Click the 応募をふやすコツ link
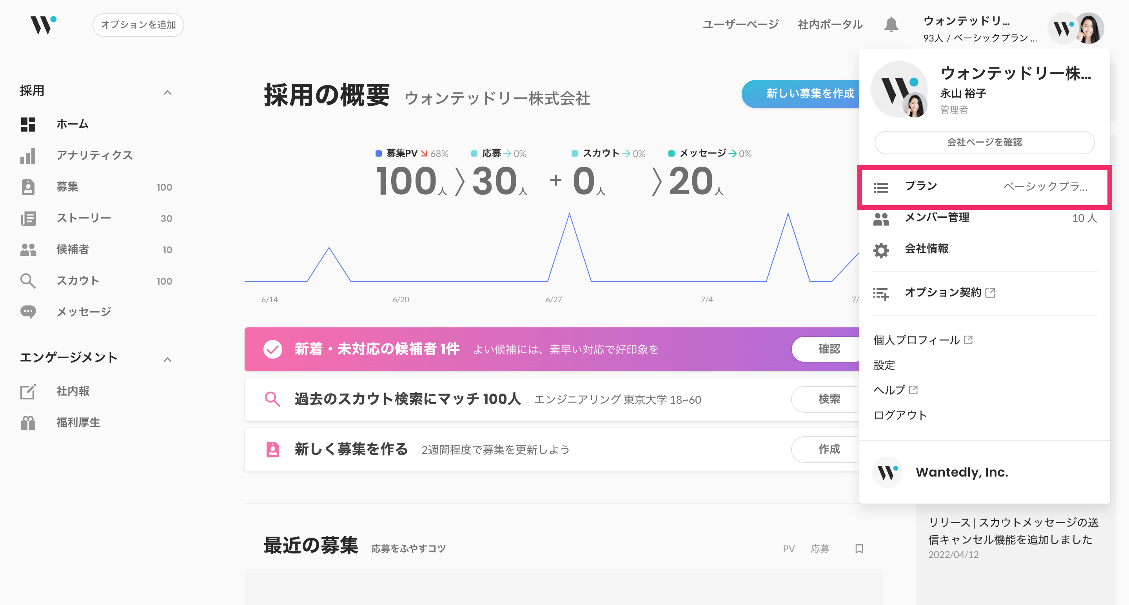The width and height of the screenshot is (1129, 605). tap(408, 549)
